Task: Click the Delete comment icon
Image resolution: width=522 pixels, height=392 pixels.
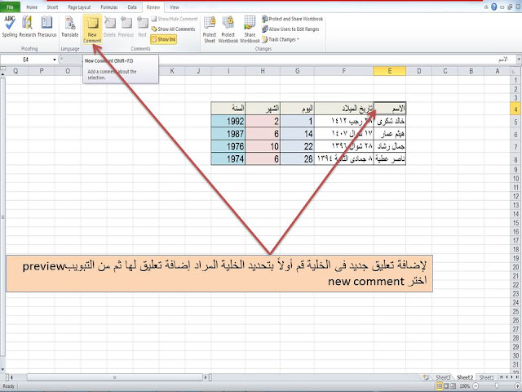Action: [109, 27]
